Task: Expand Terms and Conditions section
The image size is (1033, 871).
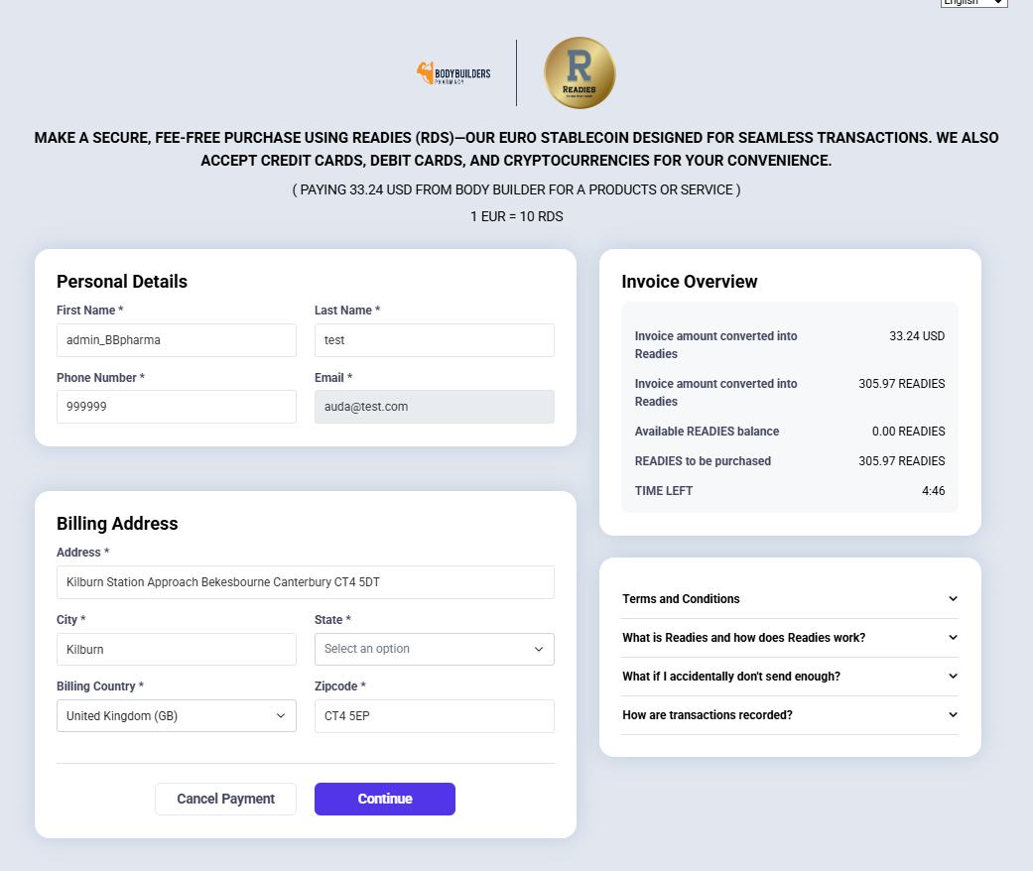Action: (790, 599)
